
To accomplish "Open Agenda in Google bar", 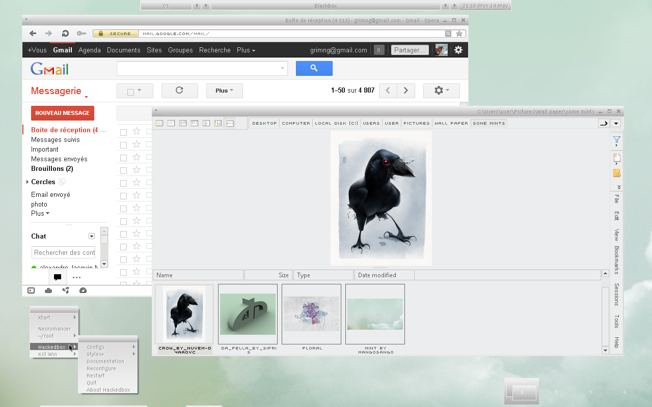I will tap(90, 50).
